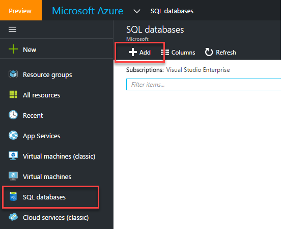Click the Columns toolbar label
The height and width of the screenshot is (229, 282).
(x=183, y=53)
